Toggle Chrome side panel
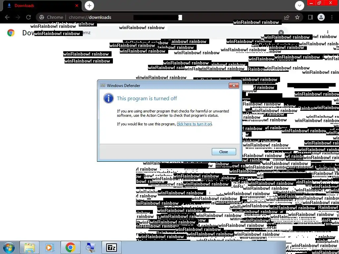 click(x=311, y=17)
